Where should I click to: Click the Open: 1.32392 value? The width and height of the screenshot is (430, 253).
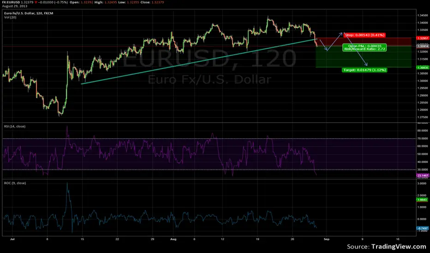tap(82, 2)
